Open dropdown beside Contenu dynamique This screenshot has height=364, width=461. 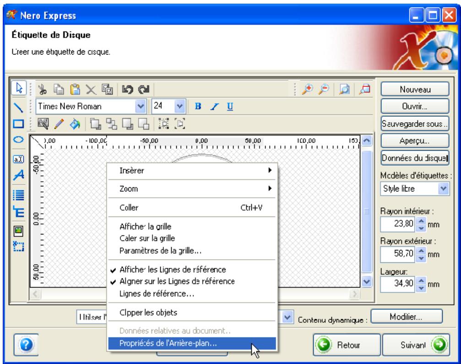[x=287, y=318]
